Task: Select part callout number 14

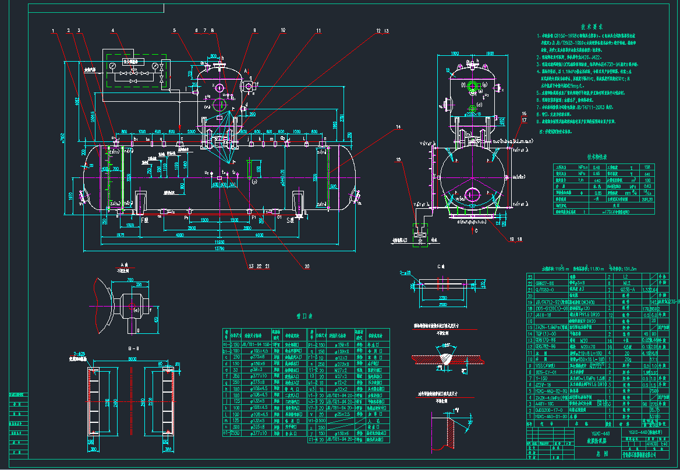Action: click(398, 127)
